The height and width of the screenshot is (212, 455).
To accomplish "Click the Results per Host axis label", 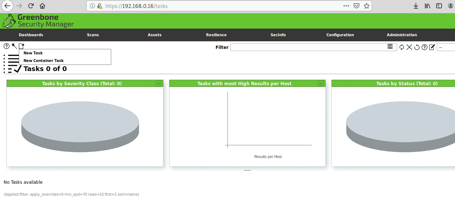I will pyautogui.click(x=268, y=157).
